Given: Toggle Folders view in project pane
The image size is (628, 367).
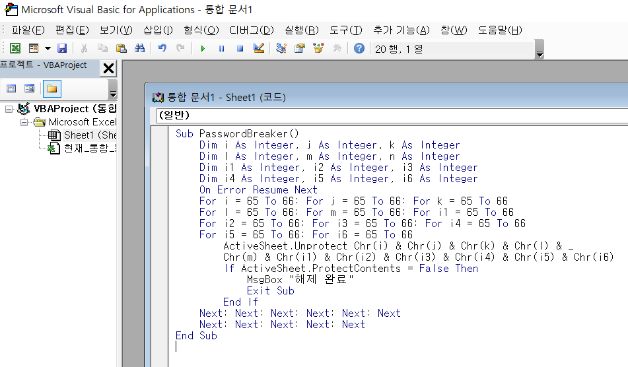Looking at the screenshot, I should [52, 88].
